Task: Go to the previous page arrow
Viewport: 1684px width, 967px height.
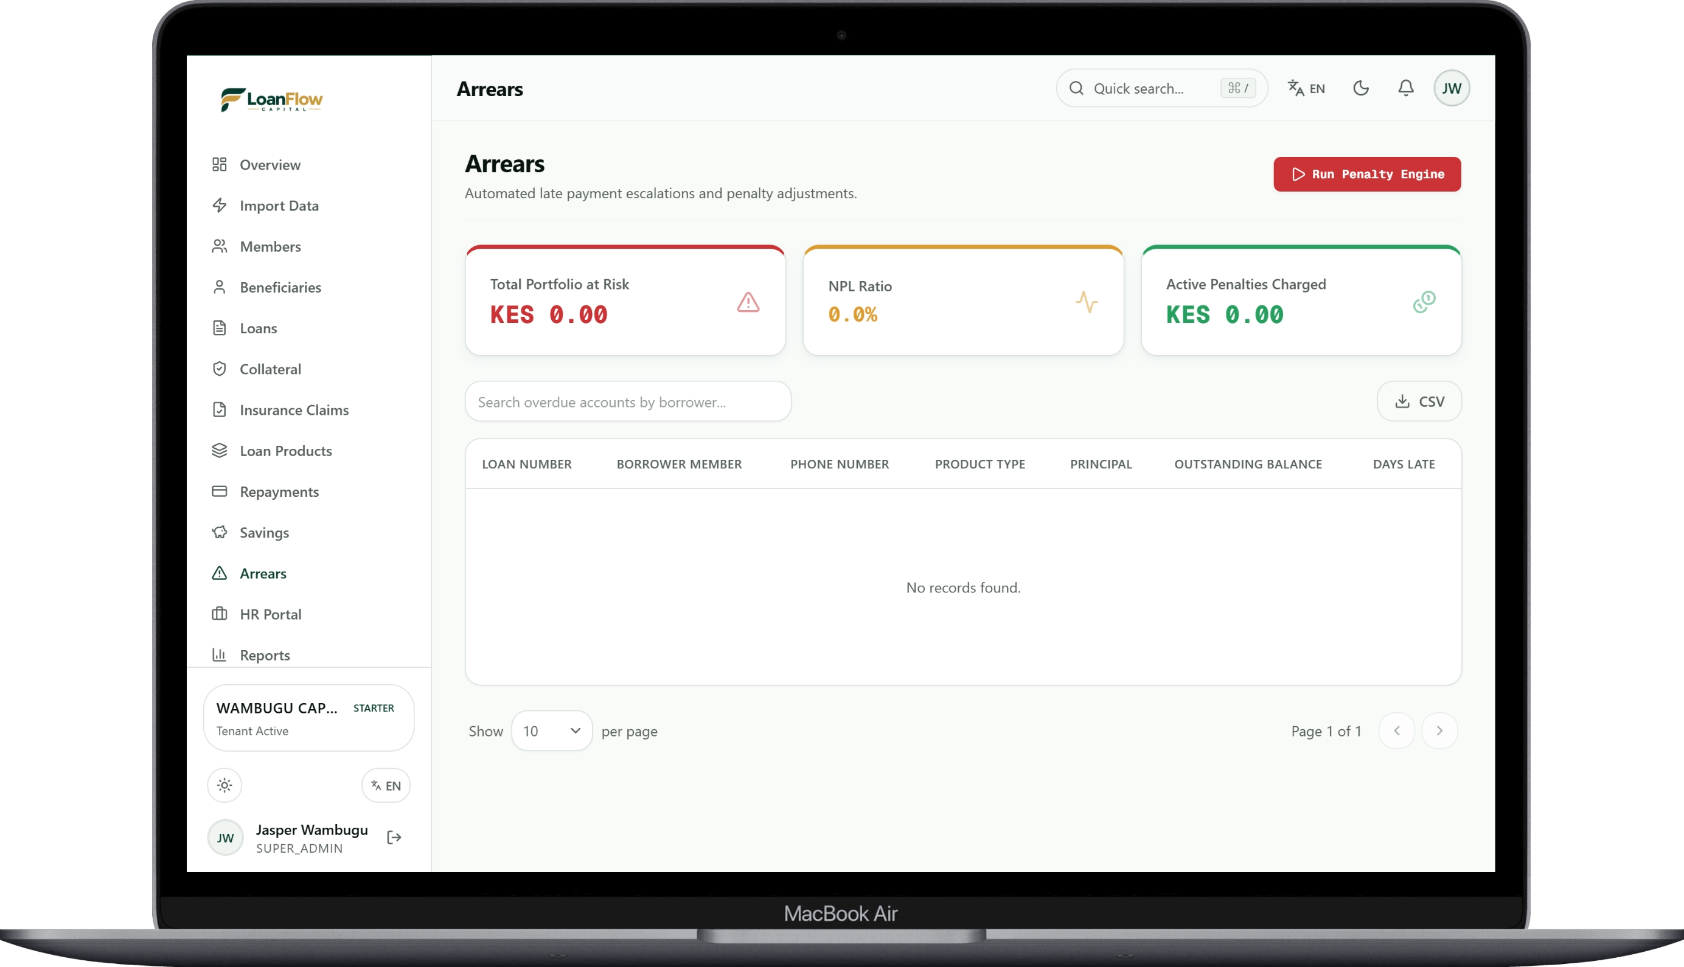Action: coord(1397,730)
